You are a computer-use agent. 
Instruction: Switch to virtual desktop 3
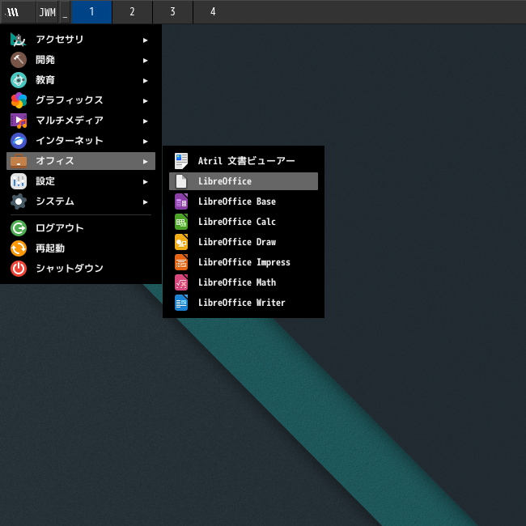(172, 12)
